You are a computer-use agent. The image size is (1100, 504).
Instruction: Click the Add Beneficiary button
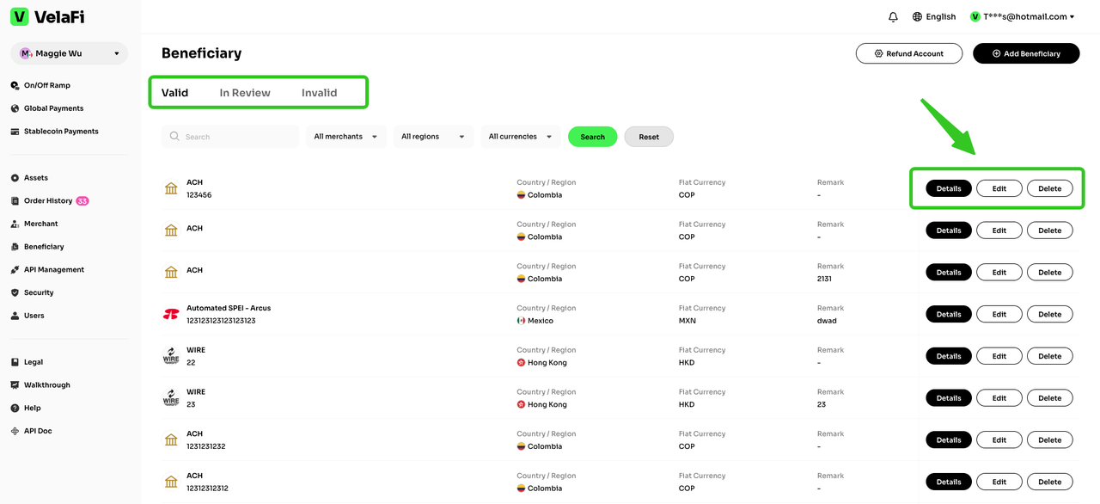click(x=1025, y=53)
